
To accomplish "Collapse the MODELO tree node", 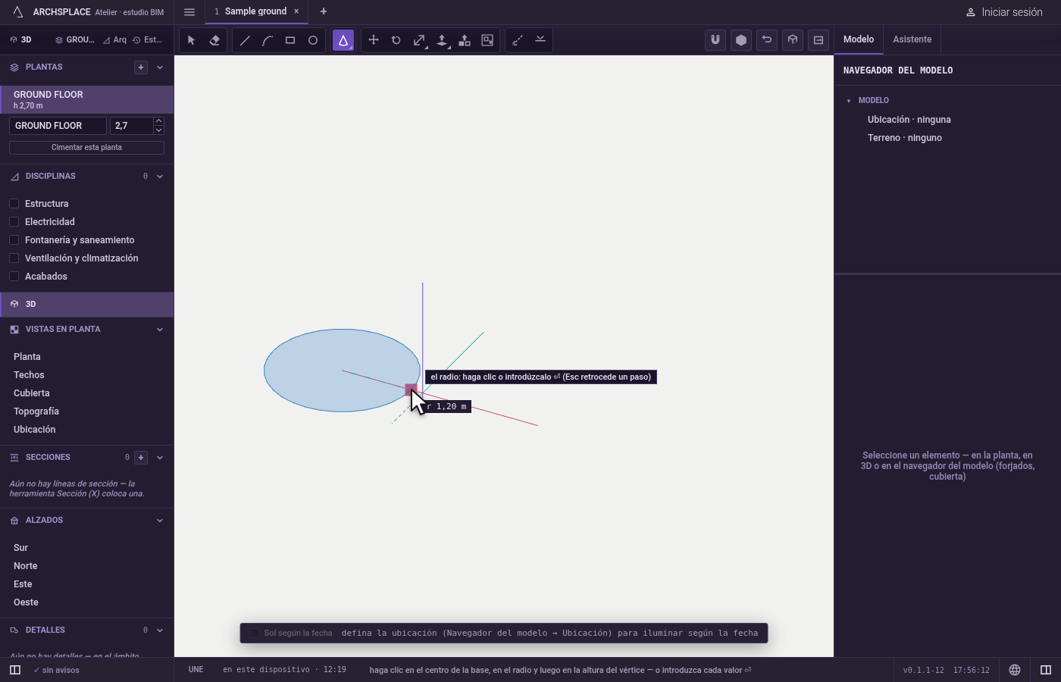I will click(849, 101).
